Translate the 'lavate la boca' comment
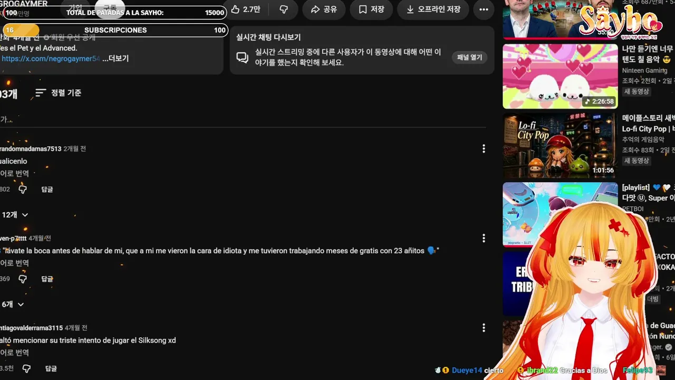 (14, 263)
